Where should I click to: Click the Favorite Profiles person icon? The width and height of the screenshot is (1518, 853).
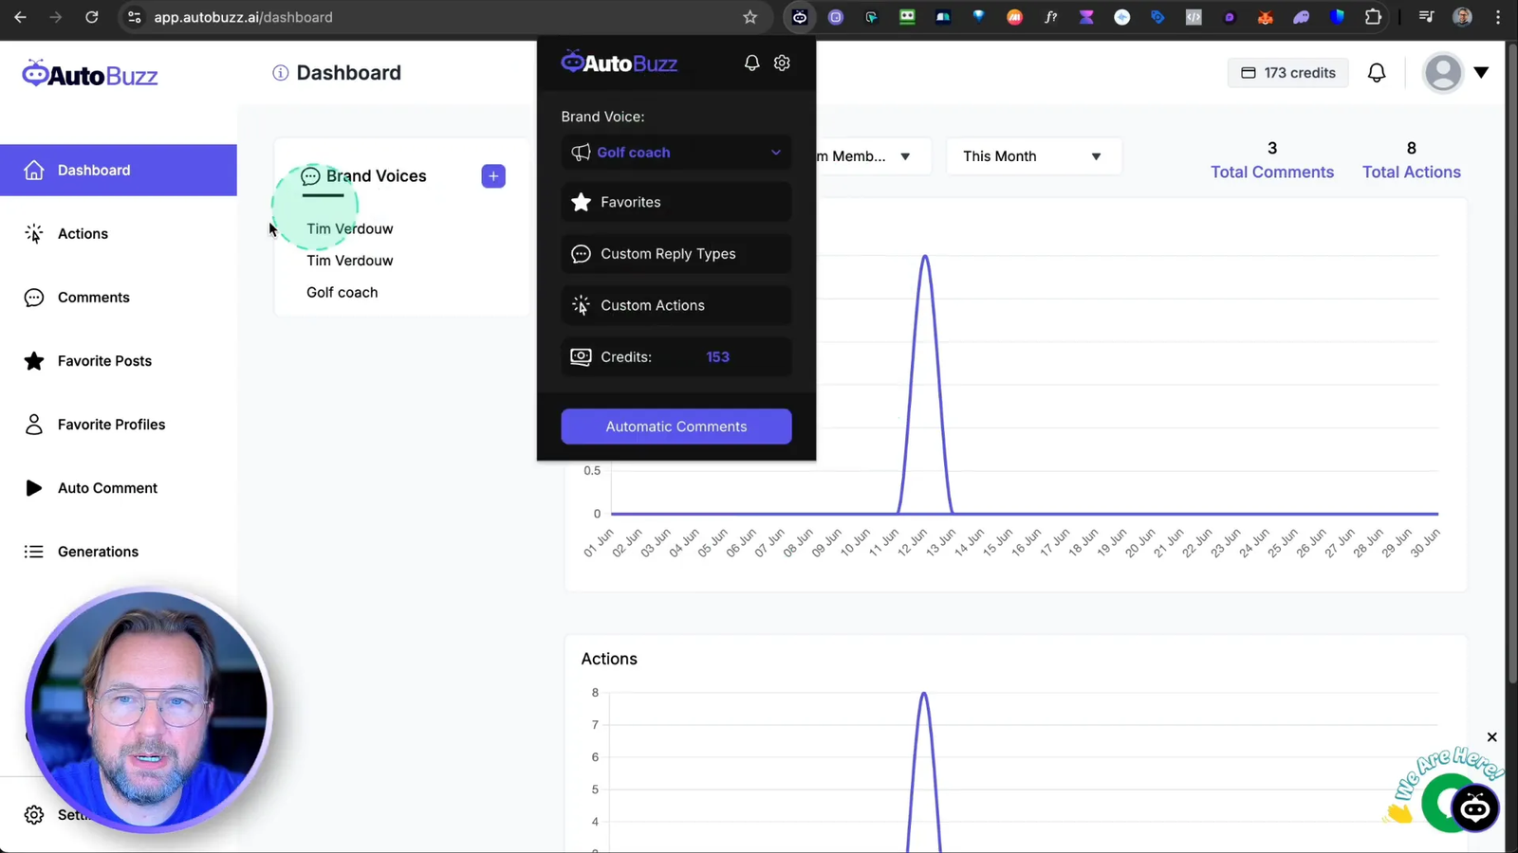coord(34,425)
